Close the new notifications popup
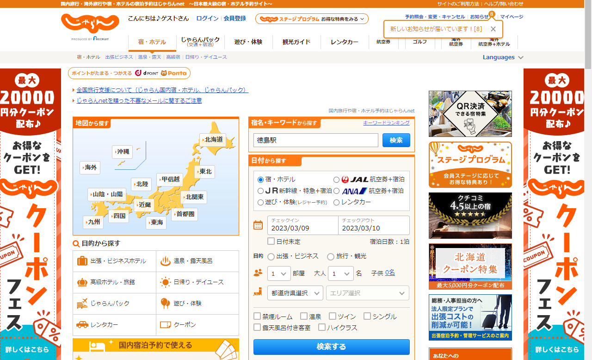 [x=493, y=29]
